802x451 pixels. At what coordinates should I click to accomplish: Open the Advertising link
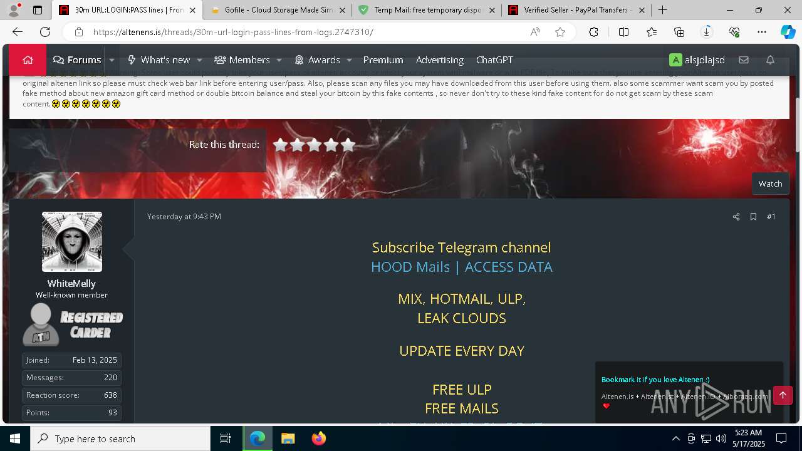point(440,60)
